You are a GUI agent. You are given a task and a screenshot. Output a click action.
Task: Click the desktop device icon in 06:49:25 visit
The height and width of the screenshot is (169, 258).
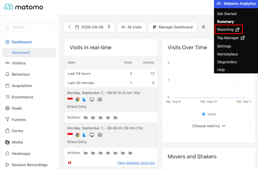click(x=92, y=135)
